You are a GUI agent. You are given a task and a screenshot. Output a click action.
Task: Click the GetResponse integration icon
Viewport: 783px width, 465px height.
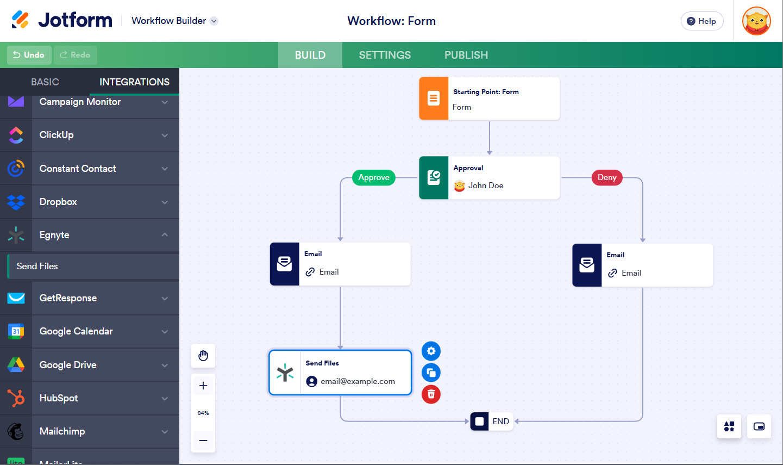16,298
